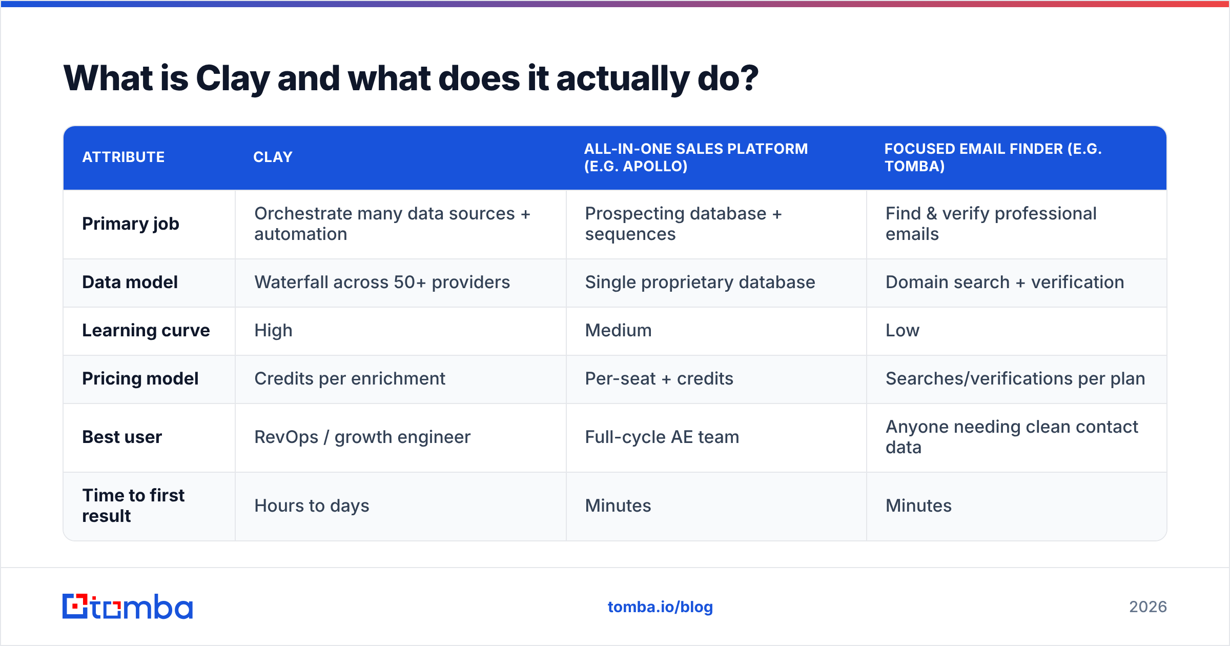Click the 2026 year text
Screen dimensions: 1230x646
[x=1148, y=607]
